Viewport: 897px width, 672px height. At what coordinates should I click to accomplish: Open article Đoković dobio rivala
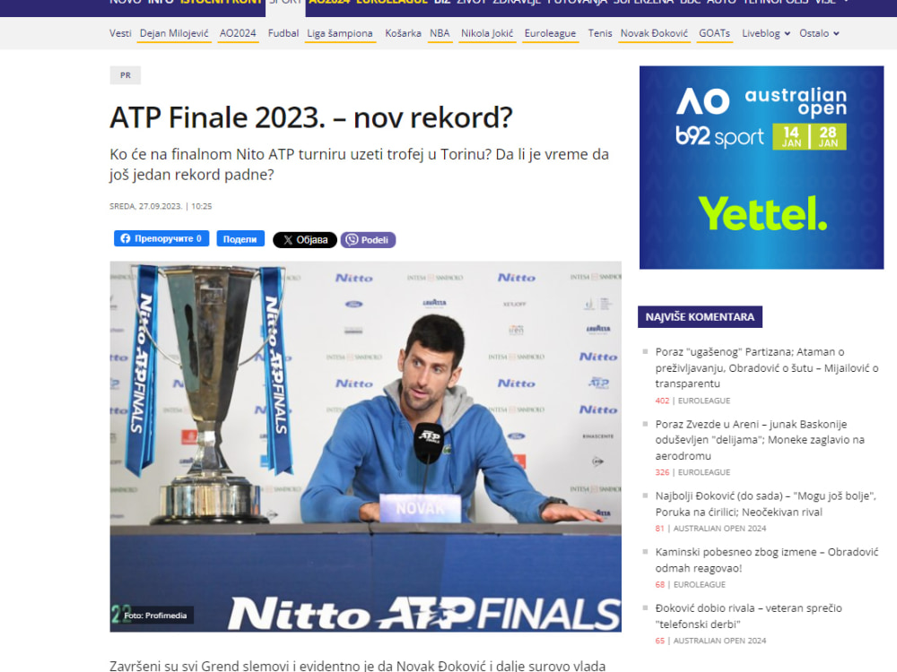click(x=748, y=616)
